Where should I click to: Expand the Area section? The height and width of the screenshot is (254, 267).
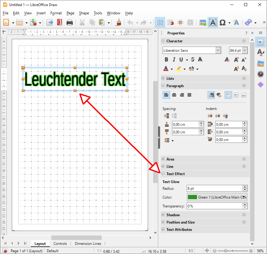163,159
